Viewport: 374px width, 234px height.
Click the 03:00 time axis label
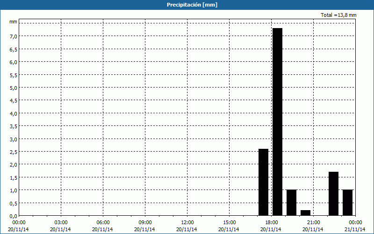coord(61,223)
